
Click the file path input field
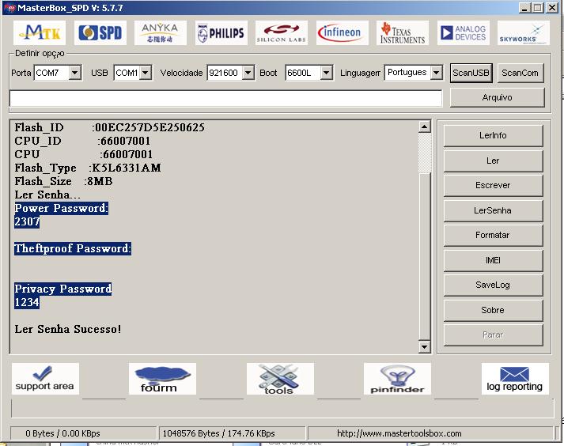(x=226, y=98)
